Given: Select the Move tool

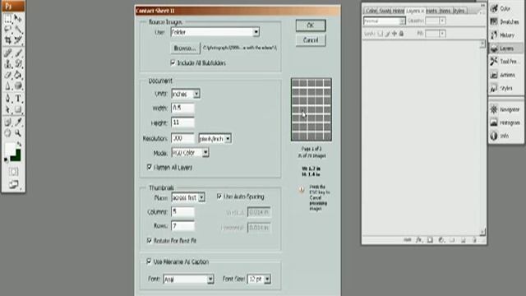Looking at the screenshot, I should tap(18, 18).
